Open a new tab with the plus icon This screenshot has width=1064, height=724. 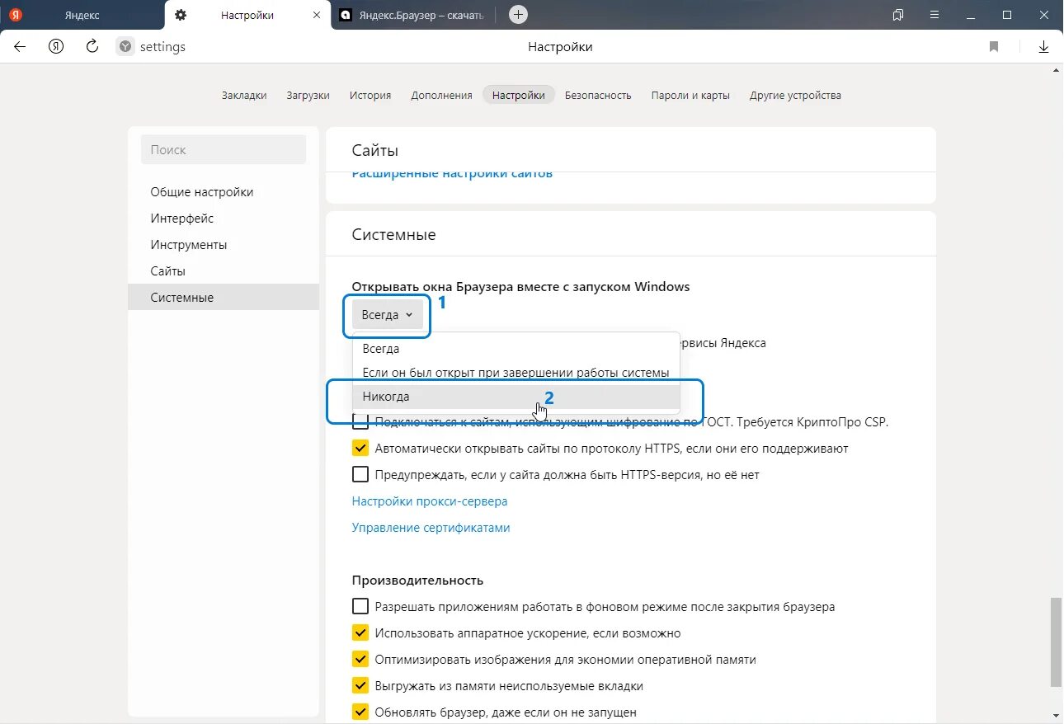518,15
